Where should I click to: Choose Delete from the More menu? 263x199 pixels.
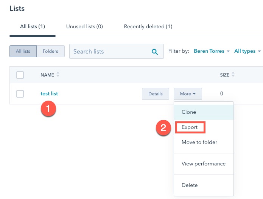coord(190,185)
